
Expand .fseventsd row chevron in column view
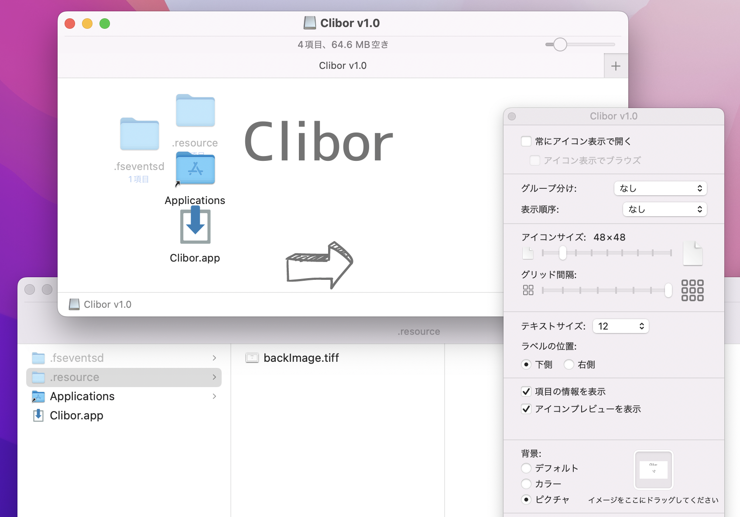[214, 358]
